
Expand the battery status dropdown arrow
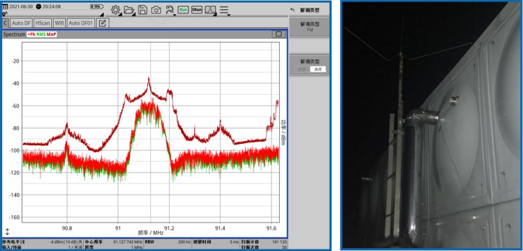click(101, 13)
